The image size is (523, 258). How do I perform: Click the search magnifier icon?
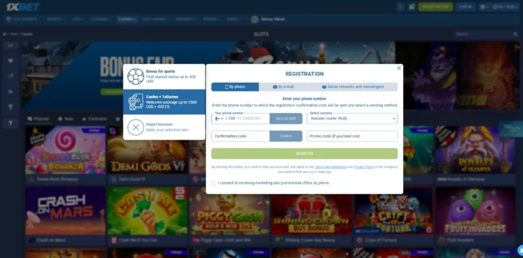coord(516,34)
